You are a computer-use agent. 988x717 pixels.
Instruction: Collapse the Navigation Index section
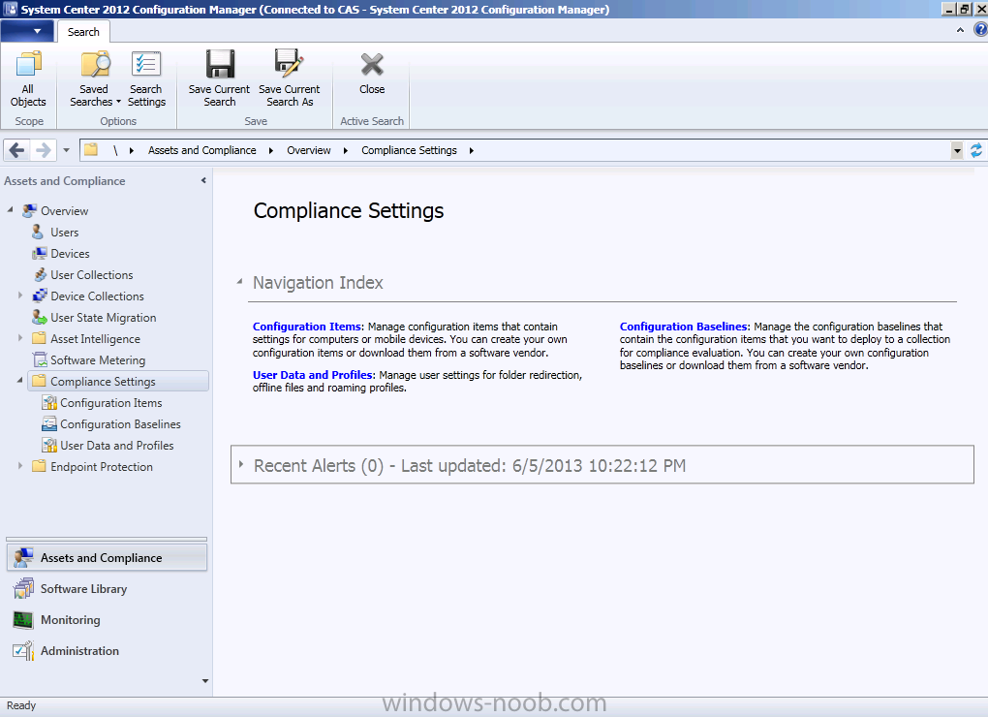(x=239, y=282)
